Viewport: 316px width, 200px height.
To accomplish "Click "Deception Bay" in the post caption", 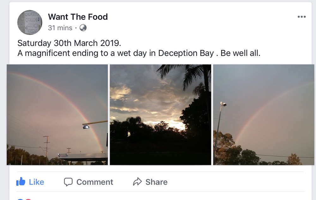I will pos(186,53).
